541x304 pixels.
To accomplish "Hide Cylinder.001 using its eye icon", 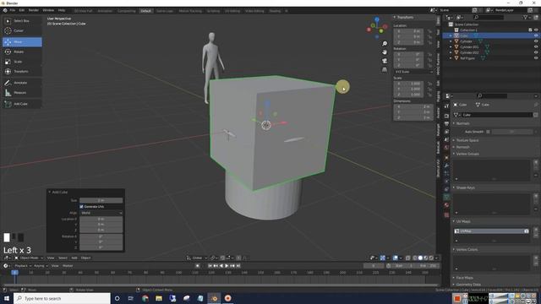I will [x=536, y=47].
